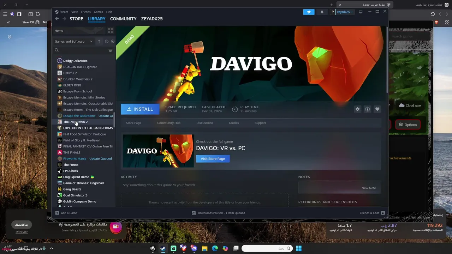Click the activity status text field
Screen dimensions: 452x254
point(204,185)
